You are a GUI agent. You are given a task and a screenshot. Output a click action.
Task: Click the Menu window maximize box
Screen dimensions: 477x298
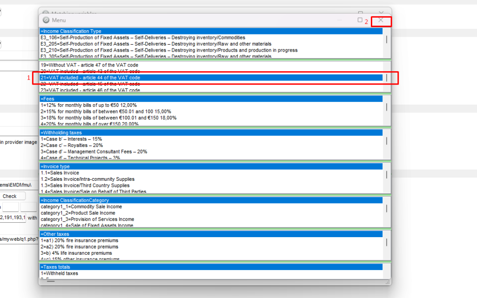click(x=360, y=20)
